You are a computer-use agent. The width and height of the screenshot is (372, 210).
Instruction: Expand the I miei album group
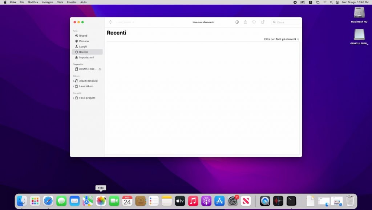(x=73, y=86)
